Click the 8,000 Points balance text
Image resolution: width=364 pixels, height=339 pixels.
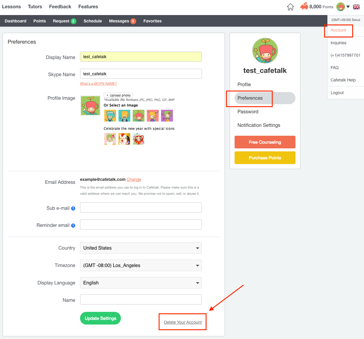[321, 6]
